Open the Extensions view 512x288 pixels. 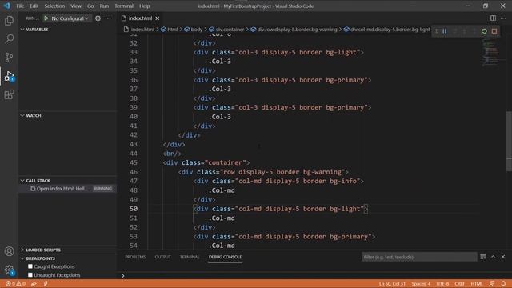pyautogui.click(x=9, y=94)
